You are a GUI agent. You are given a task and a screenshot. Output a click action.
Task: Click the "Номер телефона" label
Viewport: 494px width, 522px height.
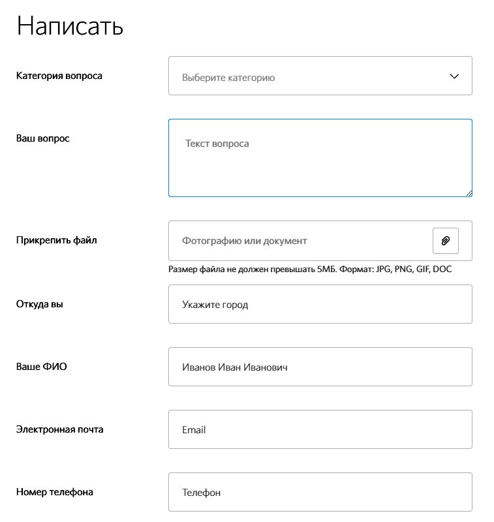55,492
